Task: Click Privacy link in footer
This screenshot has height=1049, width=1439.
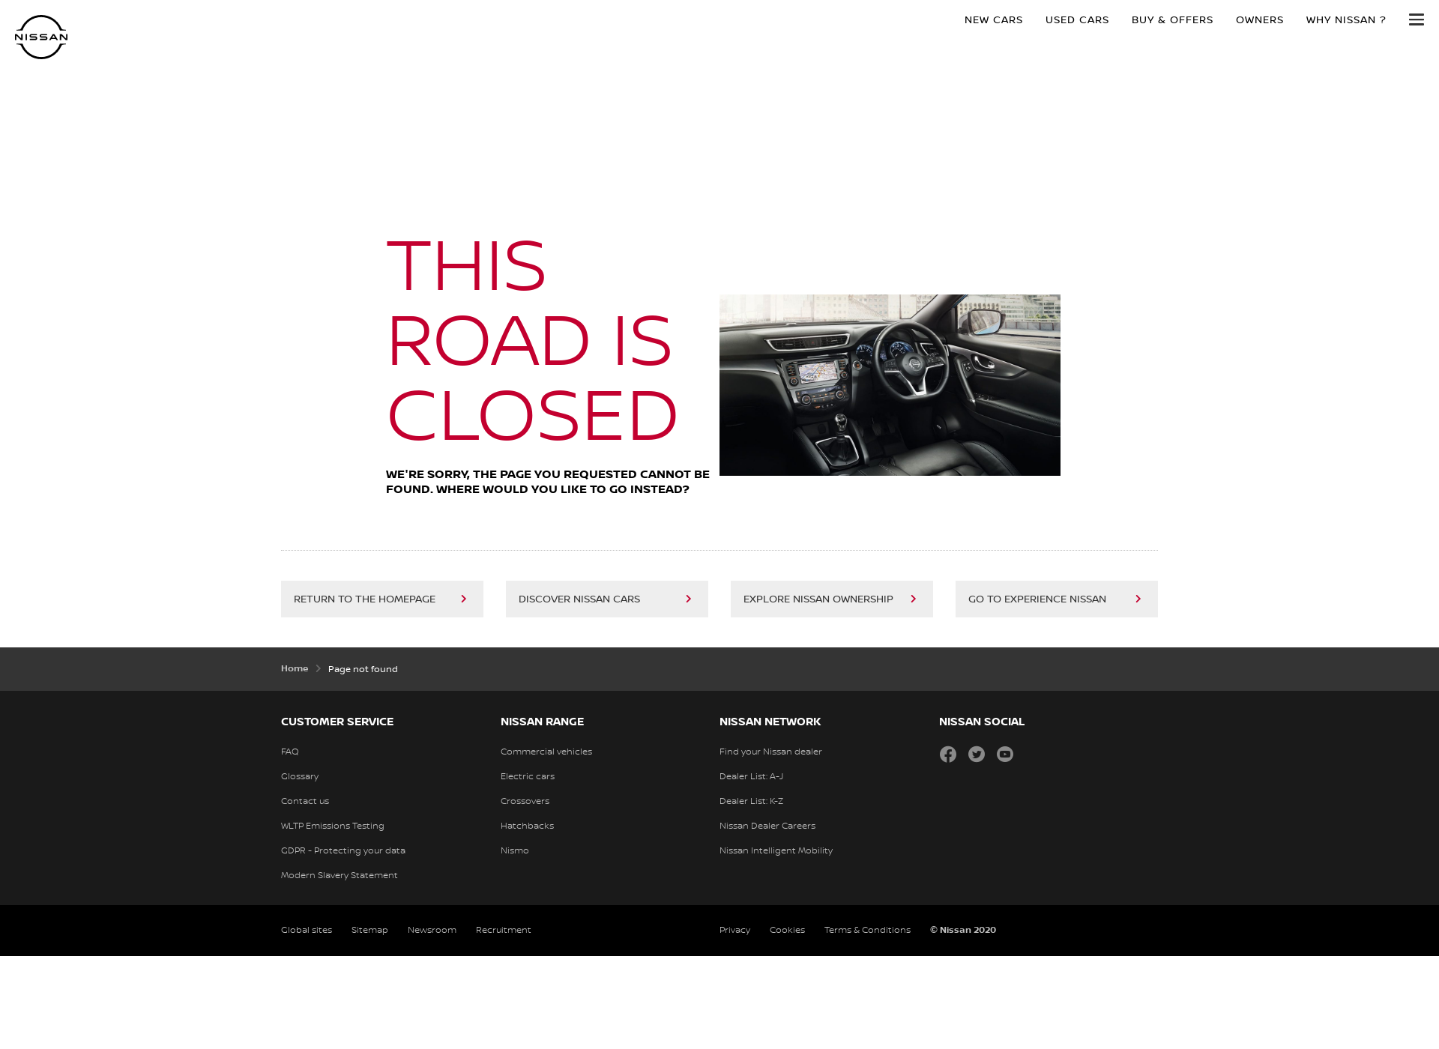Action: [x=734, y=929]
